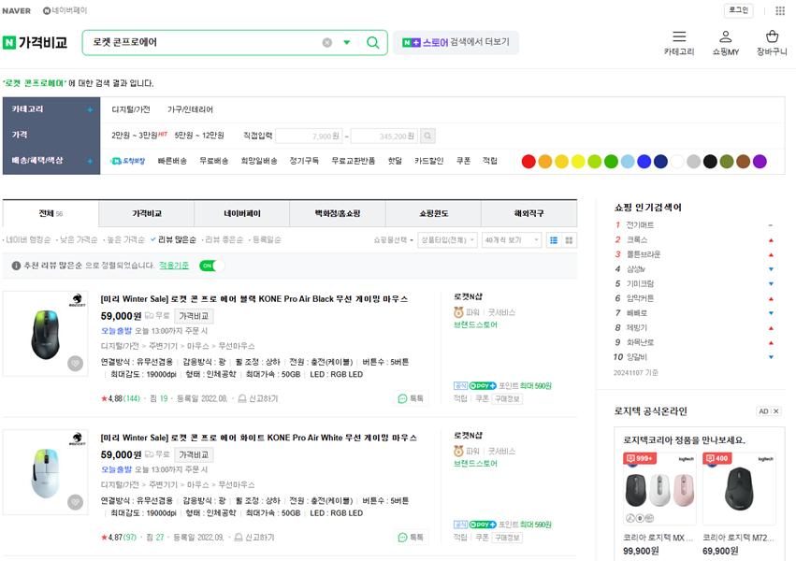Open KONE Pro Air Black mouse thumbnail
This screenshot has width=796, height=561.
point(45,334)
